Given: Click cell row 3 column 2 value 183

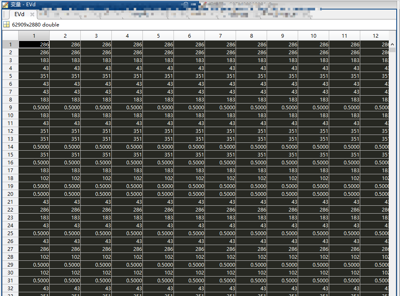Looking at the screenshot, I should [65, 60].
